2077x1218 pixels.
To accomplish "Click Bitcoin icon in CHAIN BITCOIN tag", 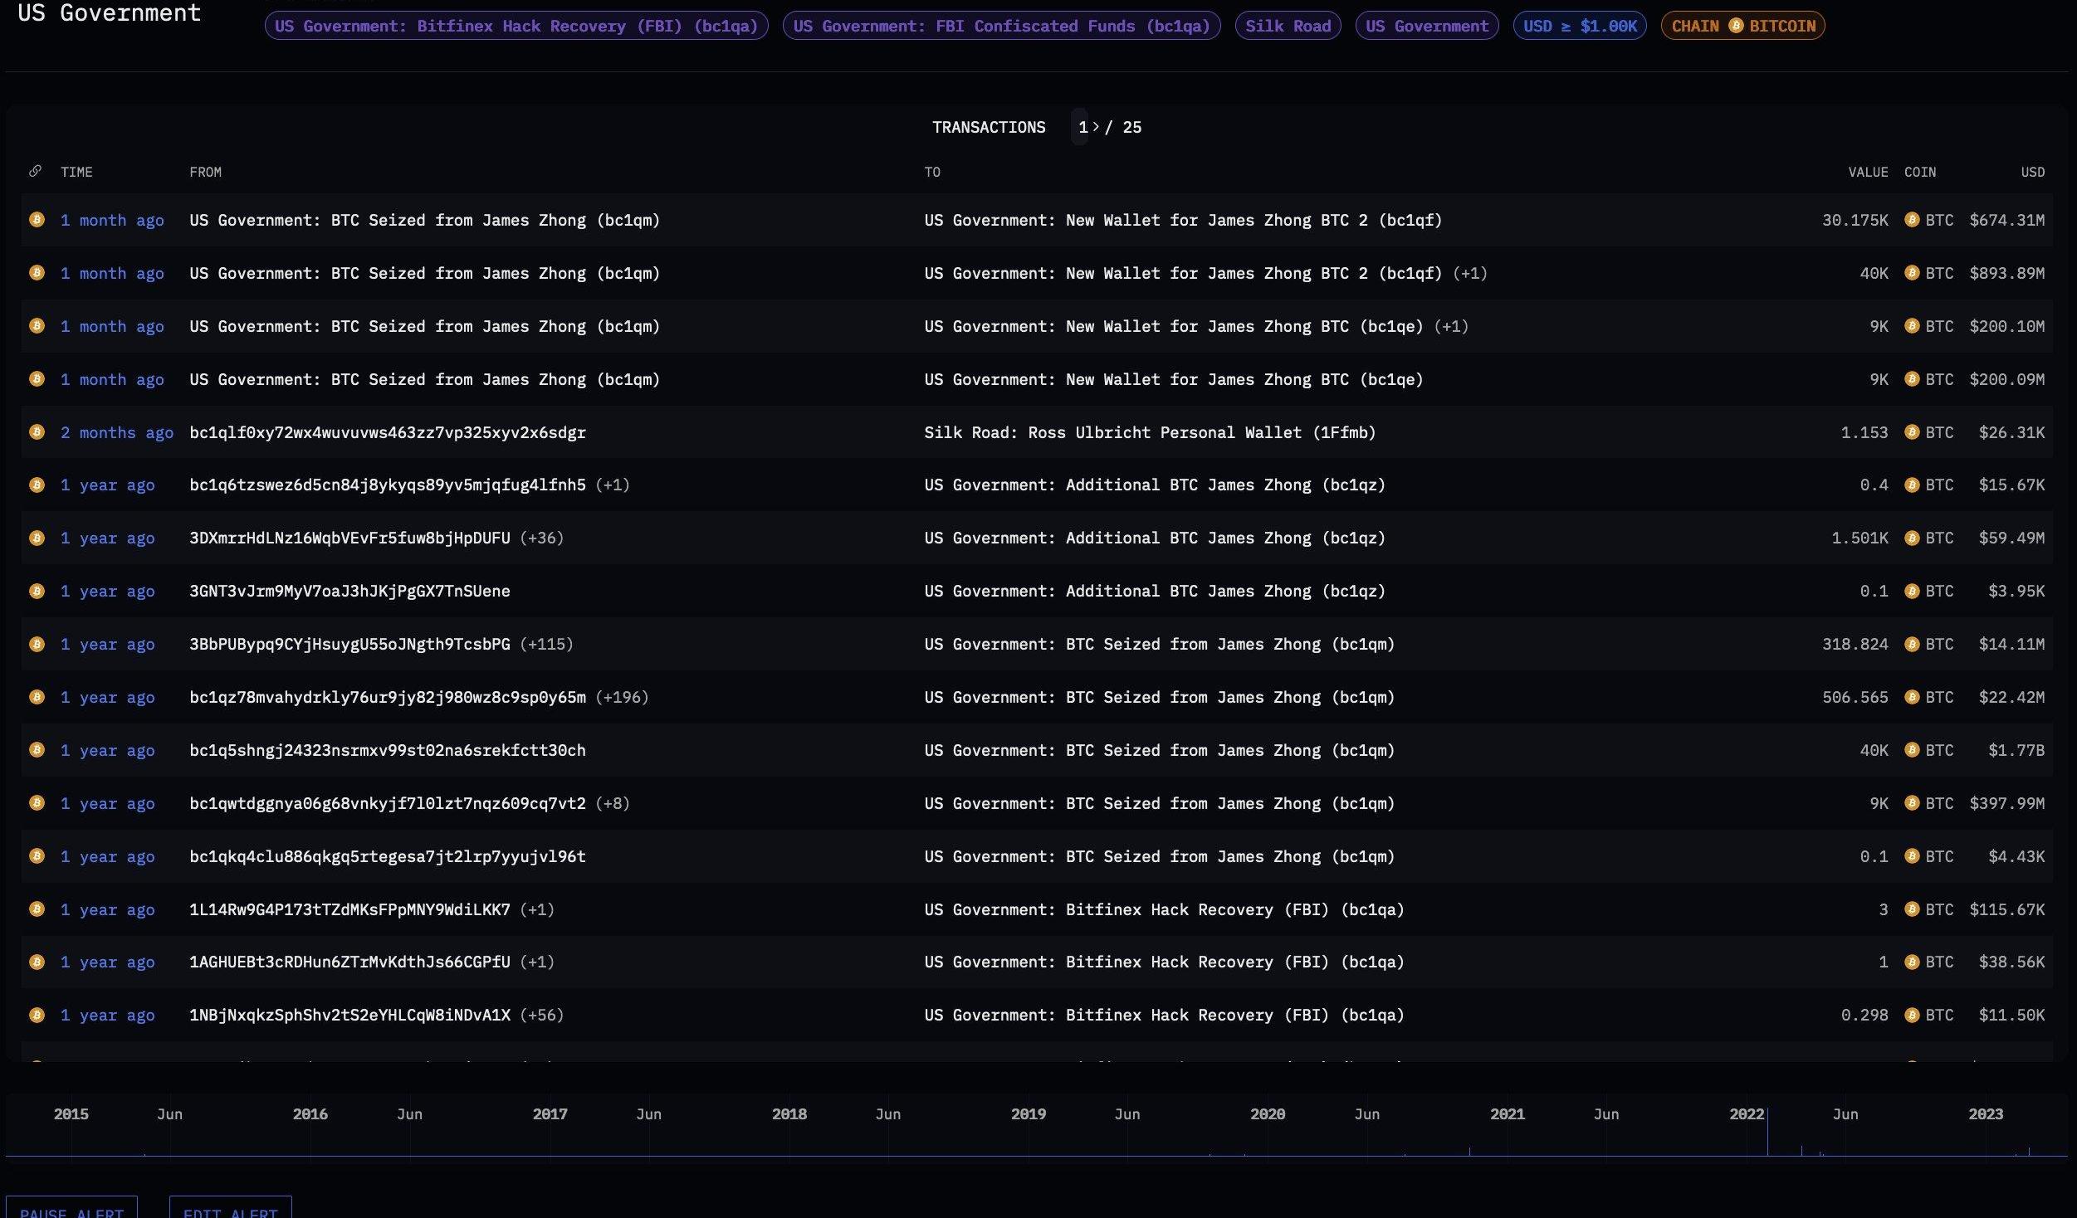I will click(1735, 26).
